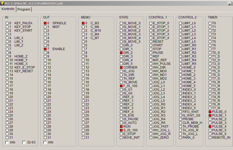Screen dimensions: 233x150
Task: Toggle the WH_ZERO control indicator
Action: (x=151, y=138)
